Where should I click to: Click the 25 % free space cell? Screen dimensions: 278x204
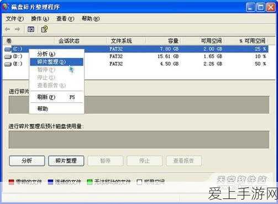coord(260,49)
